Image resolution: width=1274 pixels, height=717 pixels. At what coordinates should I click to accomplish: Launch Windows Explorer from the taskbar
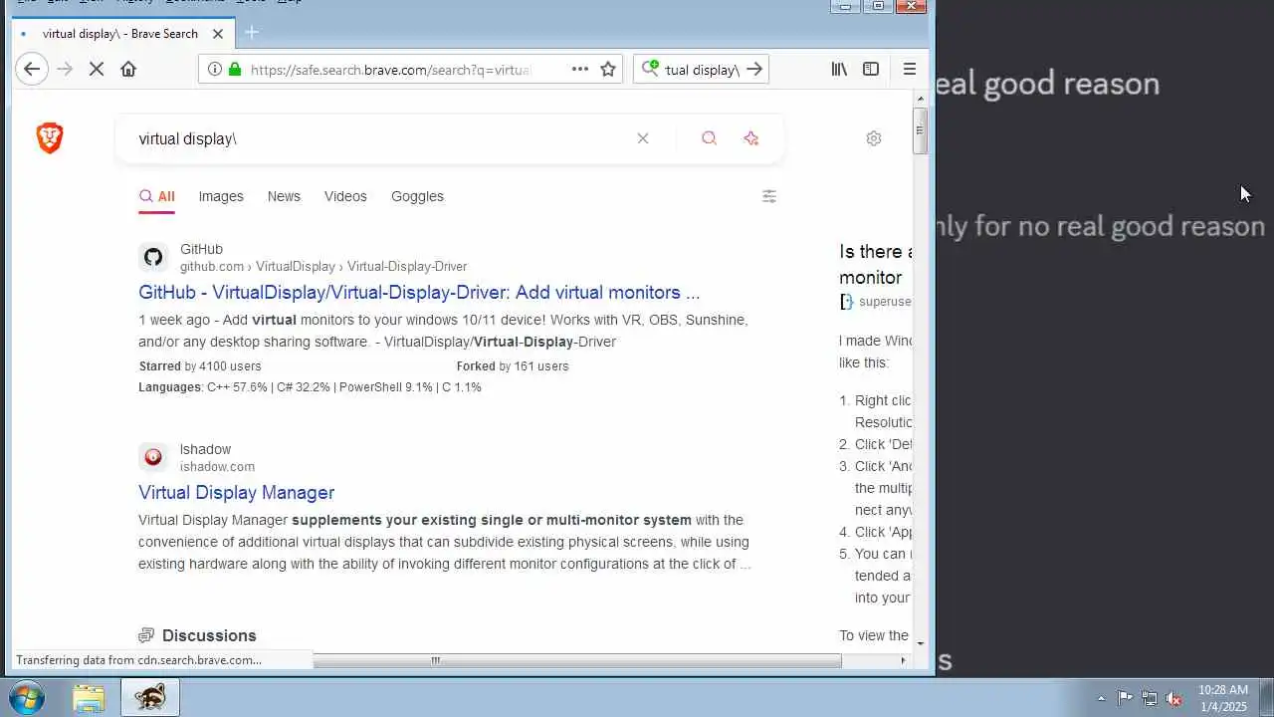pyautogui.click(x=89, y=698)
